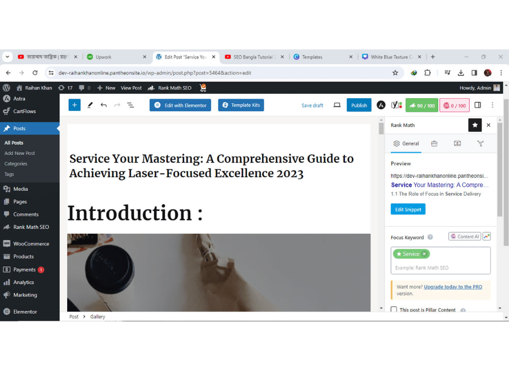Image resolution: width=509 pixels, height=382 pixels.
Task: Select the coffee cup gallery image
Action: (218, 272)
